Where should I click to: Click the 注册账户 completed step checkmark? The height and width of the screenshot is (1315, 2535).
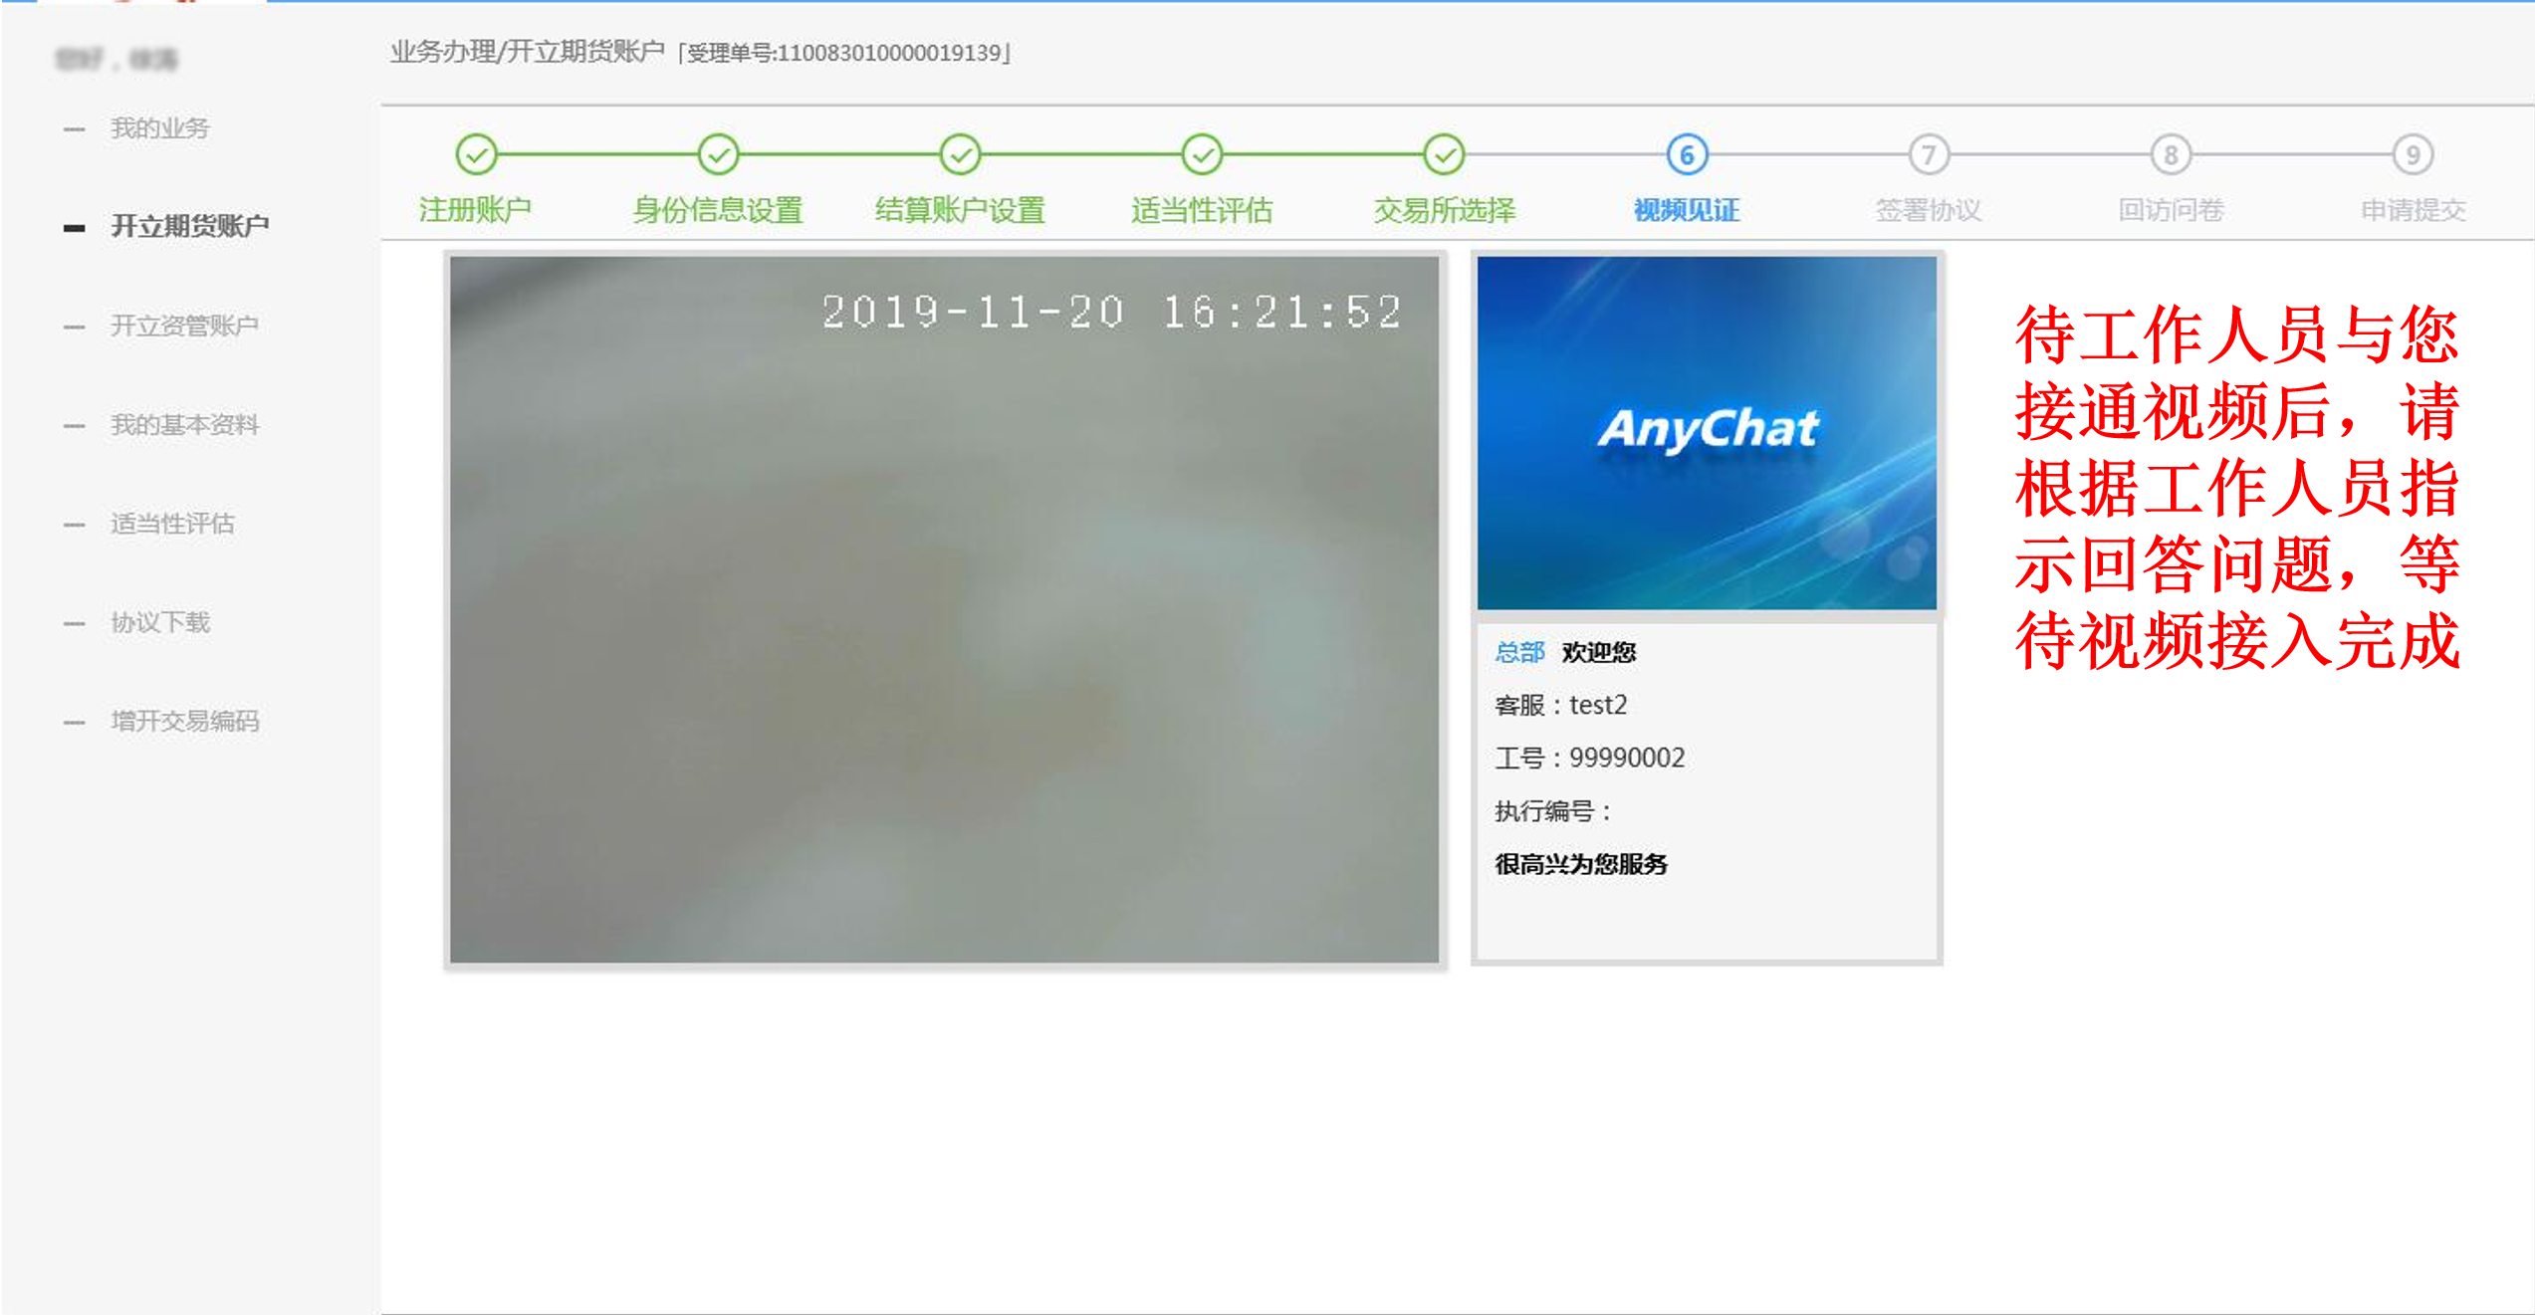[476, 154]
